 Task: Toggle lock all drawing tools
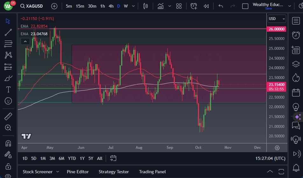coord(8,166)
